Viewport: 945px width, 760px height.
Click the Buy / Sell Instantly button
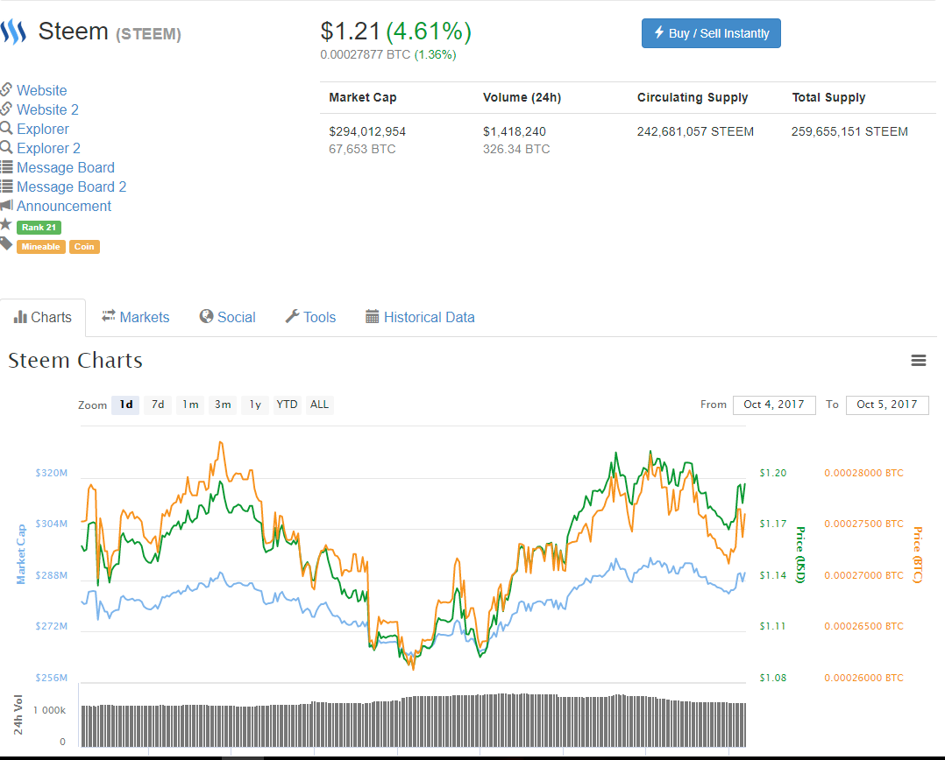(x=711, y=33)
